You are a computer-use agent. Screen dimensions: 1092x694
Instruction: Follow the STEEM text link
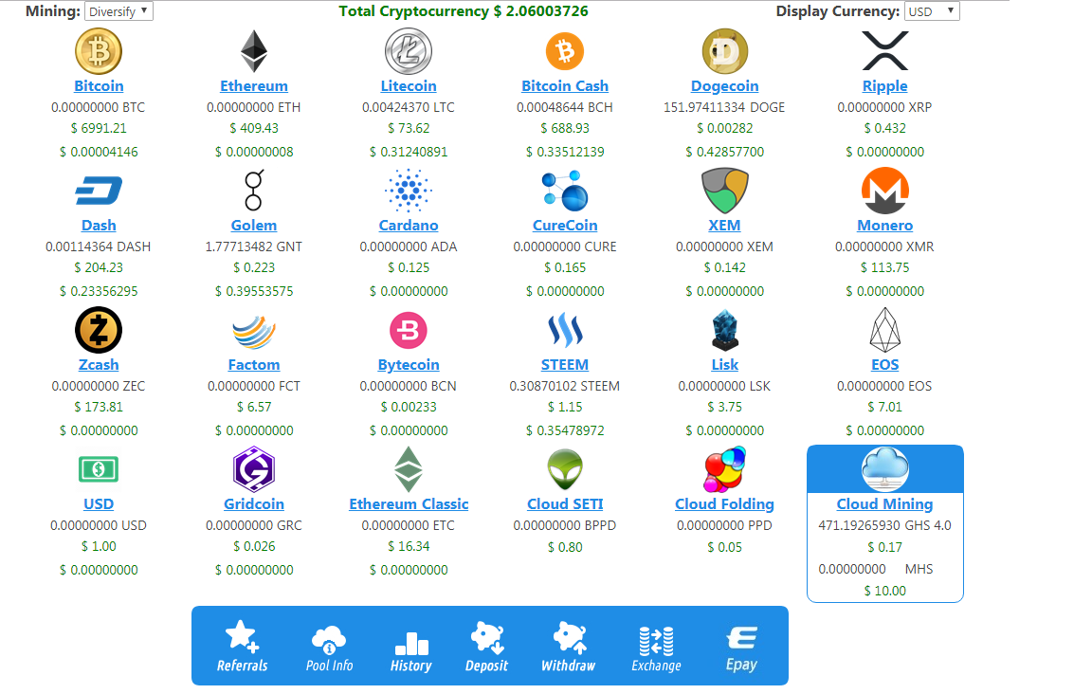click(565, 364)
